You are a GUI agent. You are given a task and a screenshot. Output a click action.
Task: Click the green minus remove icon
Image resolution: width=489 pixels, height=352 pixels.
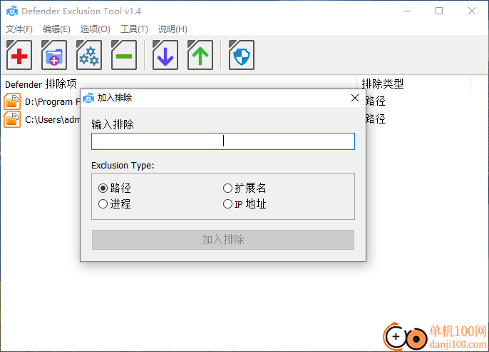tap(124, 55)
